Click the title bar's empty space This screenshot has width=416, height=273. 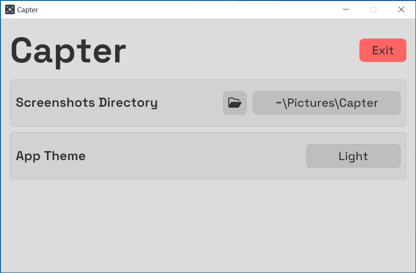click(x=190, y=9)
